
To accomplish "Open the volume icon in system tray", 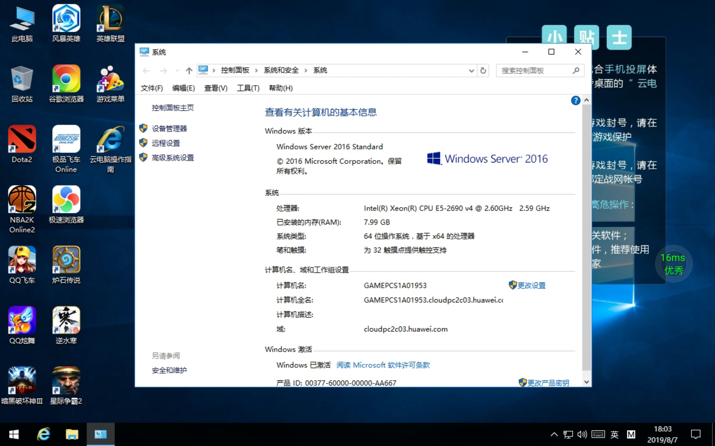I will point(582,434).
